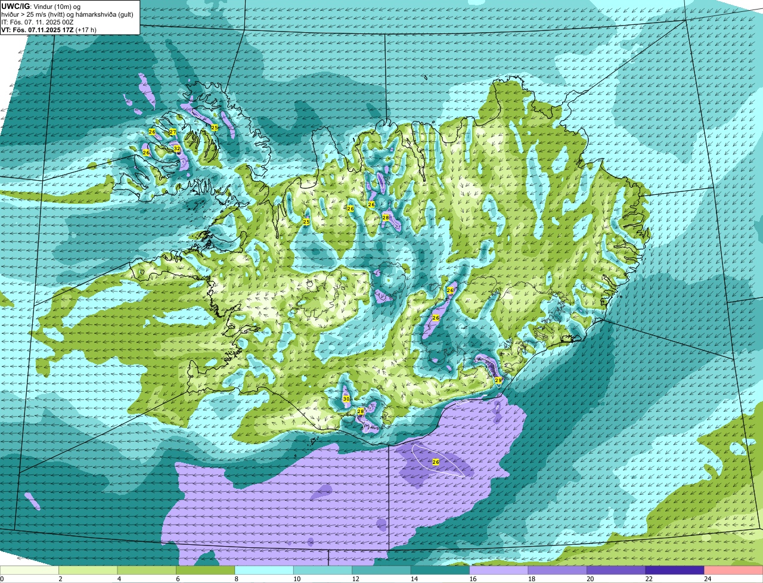This screenshot has height=583, width=763.
Task: Click the "VT: Fös. 07.11.2025 17Z (+17 h)" line
Action: pos(49,30)
